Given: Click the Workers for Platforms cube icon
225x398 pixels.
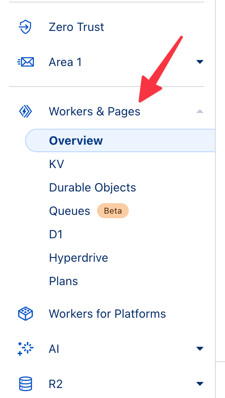Looking at the screenshot, I should (x=26, y=314).
